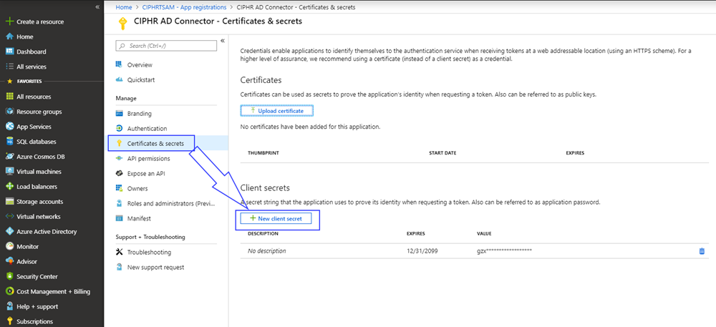Click the EXPIRES header in Client secrets table
716x327 pixels.
416,233
